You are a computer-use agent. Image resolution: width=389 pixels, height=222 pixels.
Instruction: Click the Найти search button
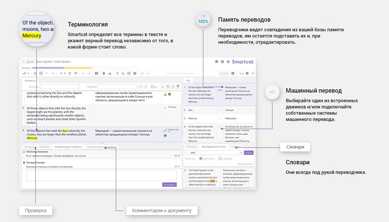click(249, 153)
